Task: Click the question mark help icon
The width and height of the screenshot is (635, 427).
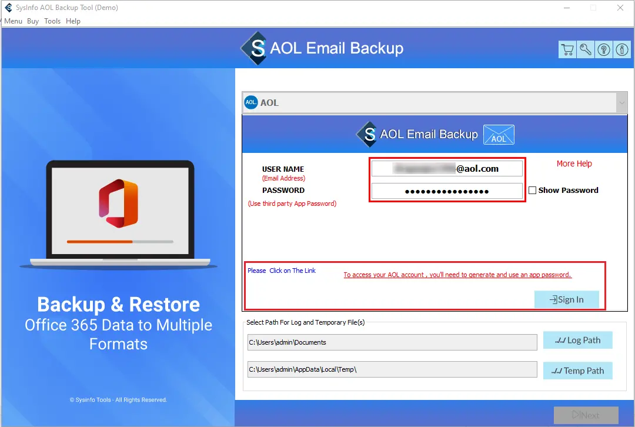Action: click(x=604, y=49)
